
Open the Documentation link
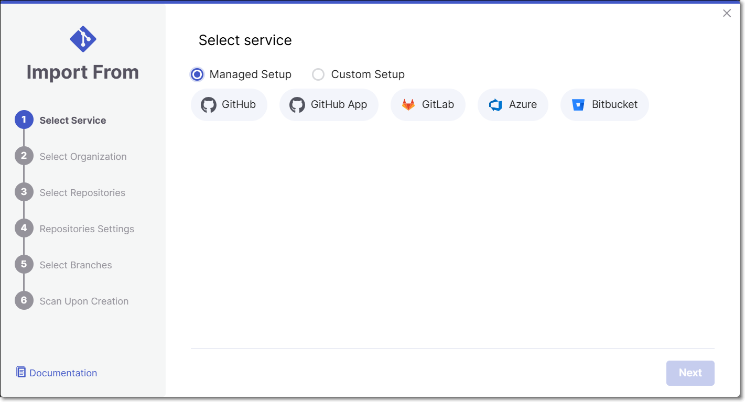[63, 373]
